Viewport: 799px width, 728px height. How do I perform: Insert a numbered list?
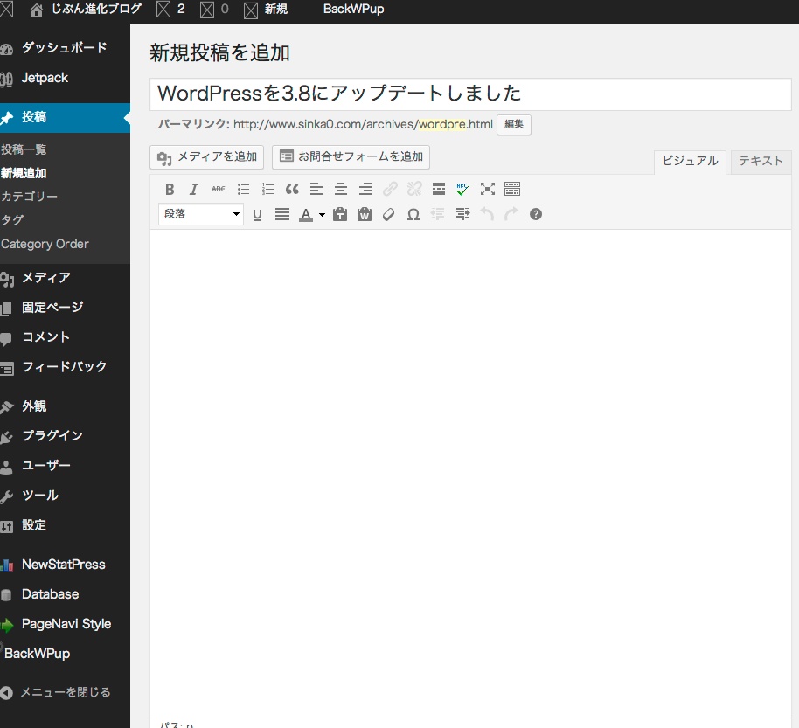click(267, 190)
